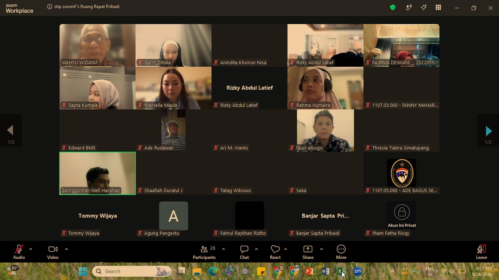Open the green encryption shield icon
Screen dimensions: 499x280
(x=393, y=7)
